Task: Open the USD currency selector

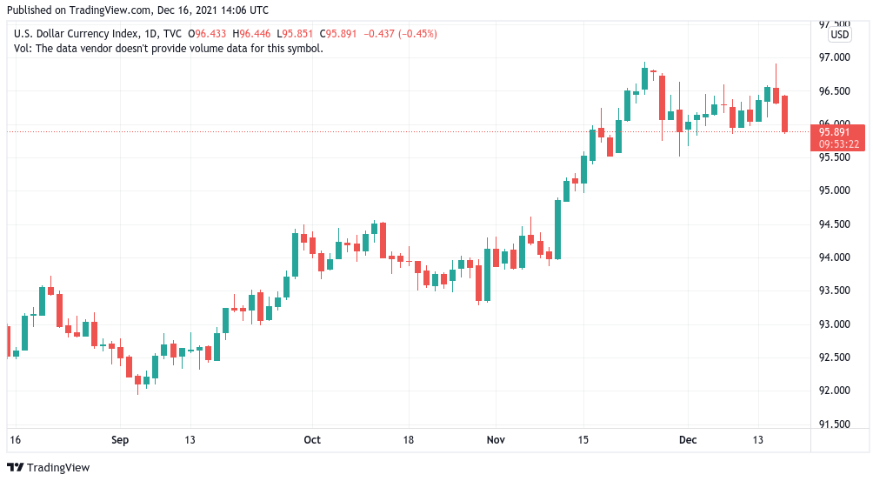Action: (840, 35)
